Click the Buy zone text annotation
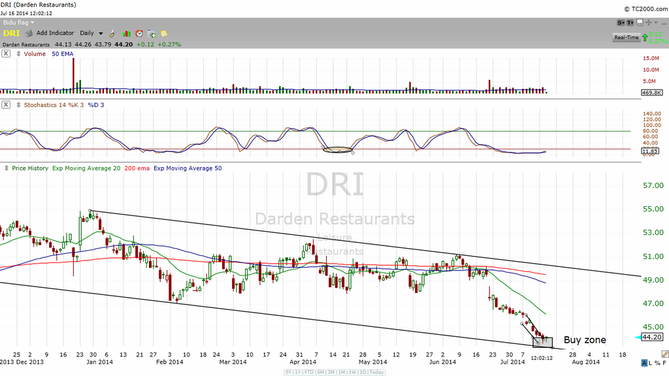The image size is (669, 376). [585, 339]
